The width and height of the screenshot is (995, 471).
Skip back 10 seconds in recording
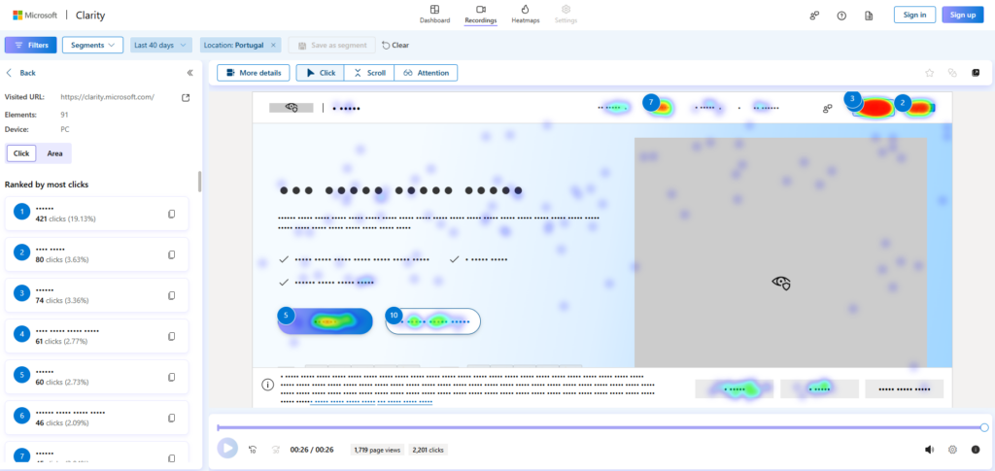(x=253, y=450)
